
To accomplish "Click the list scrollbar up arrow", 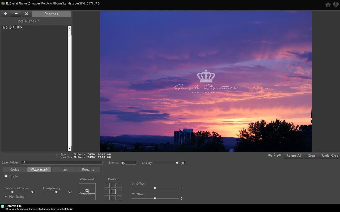I will [x=70, y=28].
